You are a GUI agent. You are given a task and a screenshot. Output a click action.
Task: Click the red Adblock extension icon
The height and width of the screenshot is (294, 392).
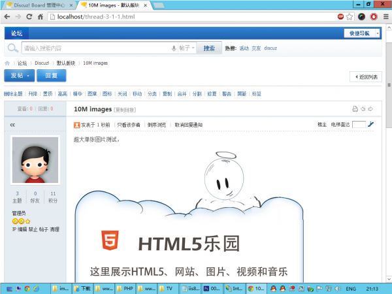point(340,17)
